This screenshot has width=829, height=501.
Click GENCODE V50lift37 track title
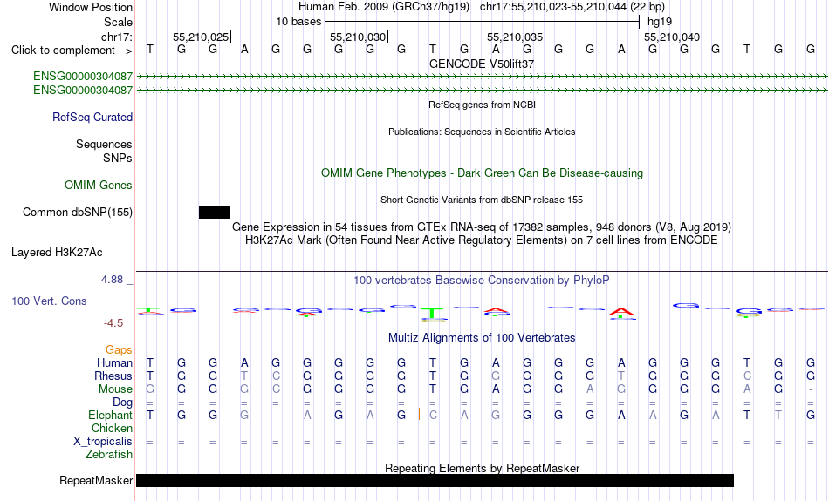pyautogui.click(x=482, y=64)
